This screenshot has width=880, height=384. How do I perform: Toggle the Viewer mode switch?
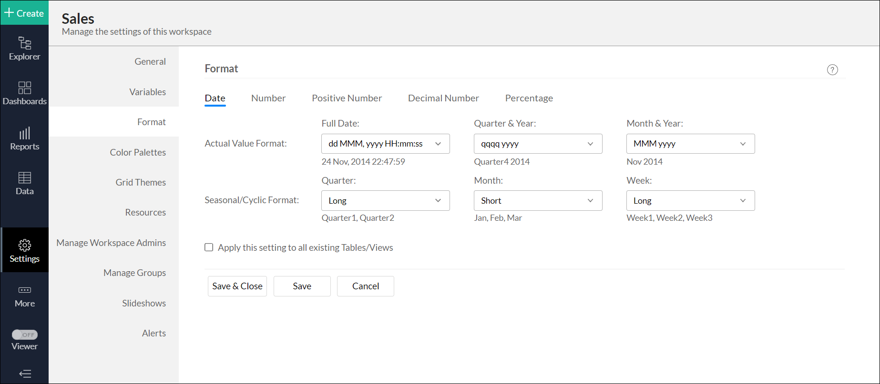(25, 335)
